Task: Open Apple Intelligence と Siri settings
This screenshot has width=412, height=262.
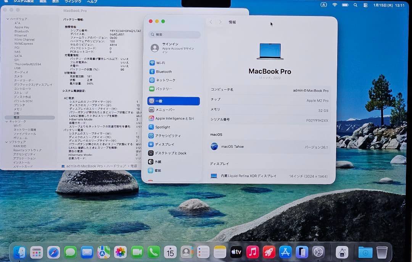Action: (174, 118)
